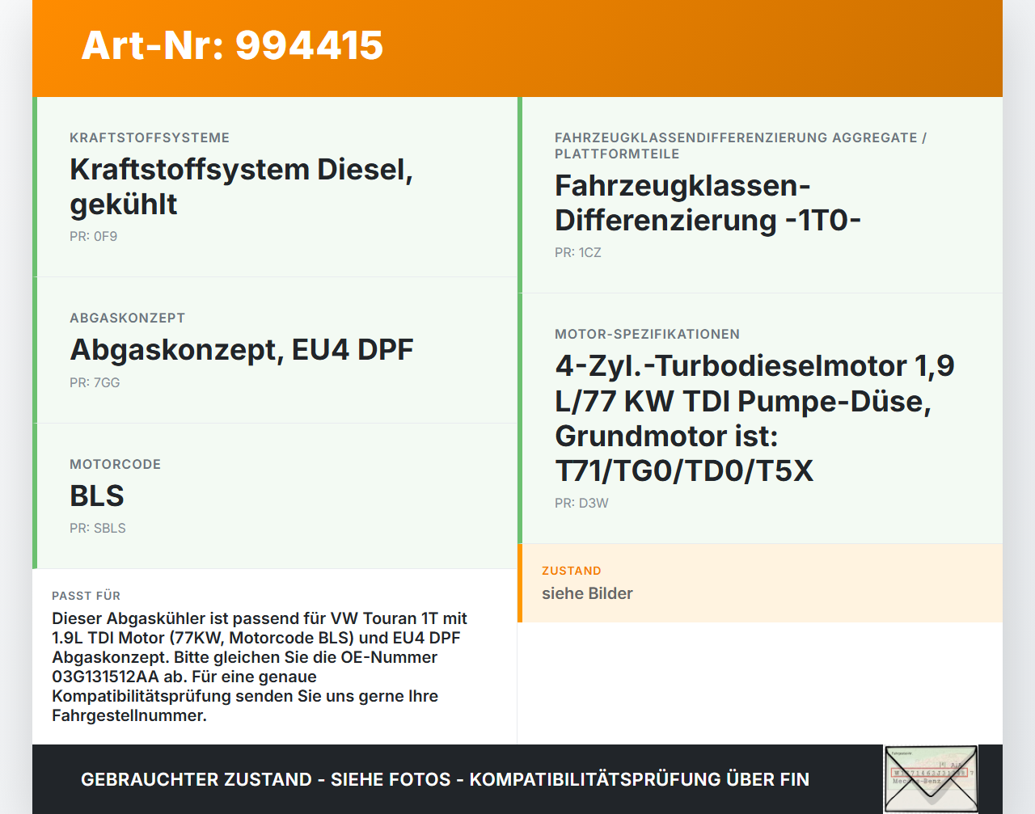Click the ABGASKONZEPT category label
1035x814 pixels.
point(128,318)
